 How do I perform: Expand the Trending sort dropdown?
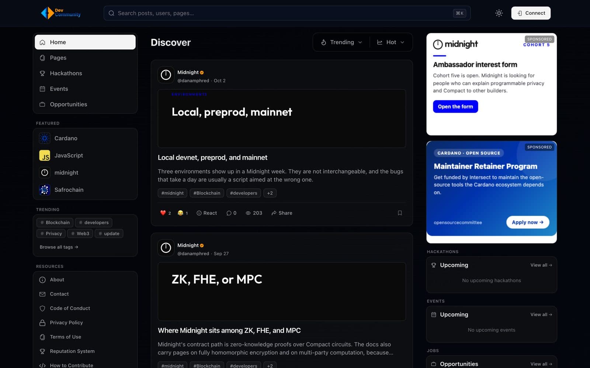click(341, 42)
